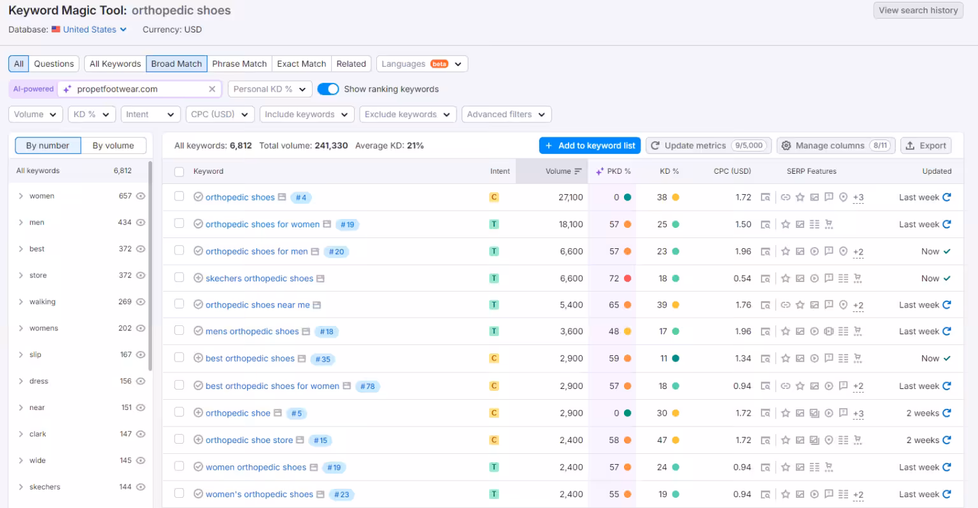This screenshot has width=978, height=508.
Task: Check the box for orthopedic shoes for men
Action: (179, 251)
